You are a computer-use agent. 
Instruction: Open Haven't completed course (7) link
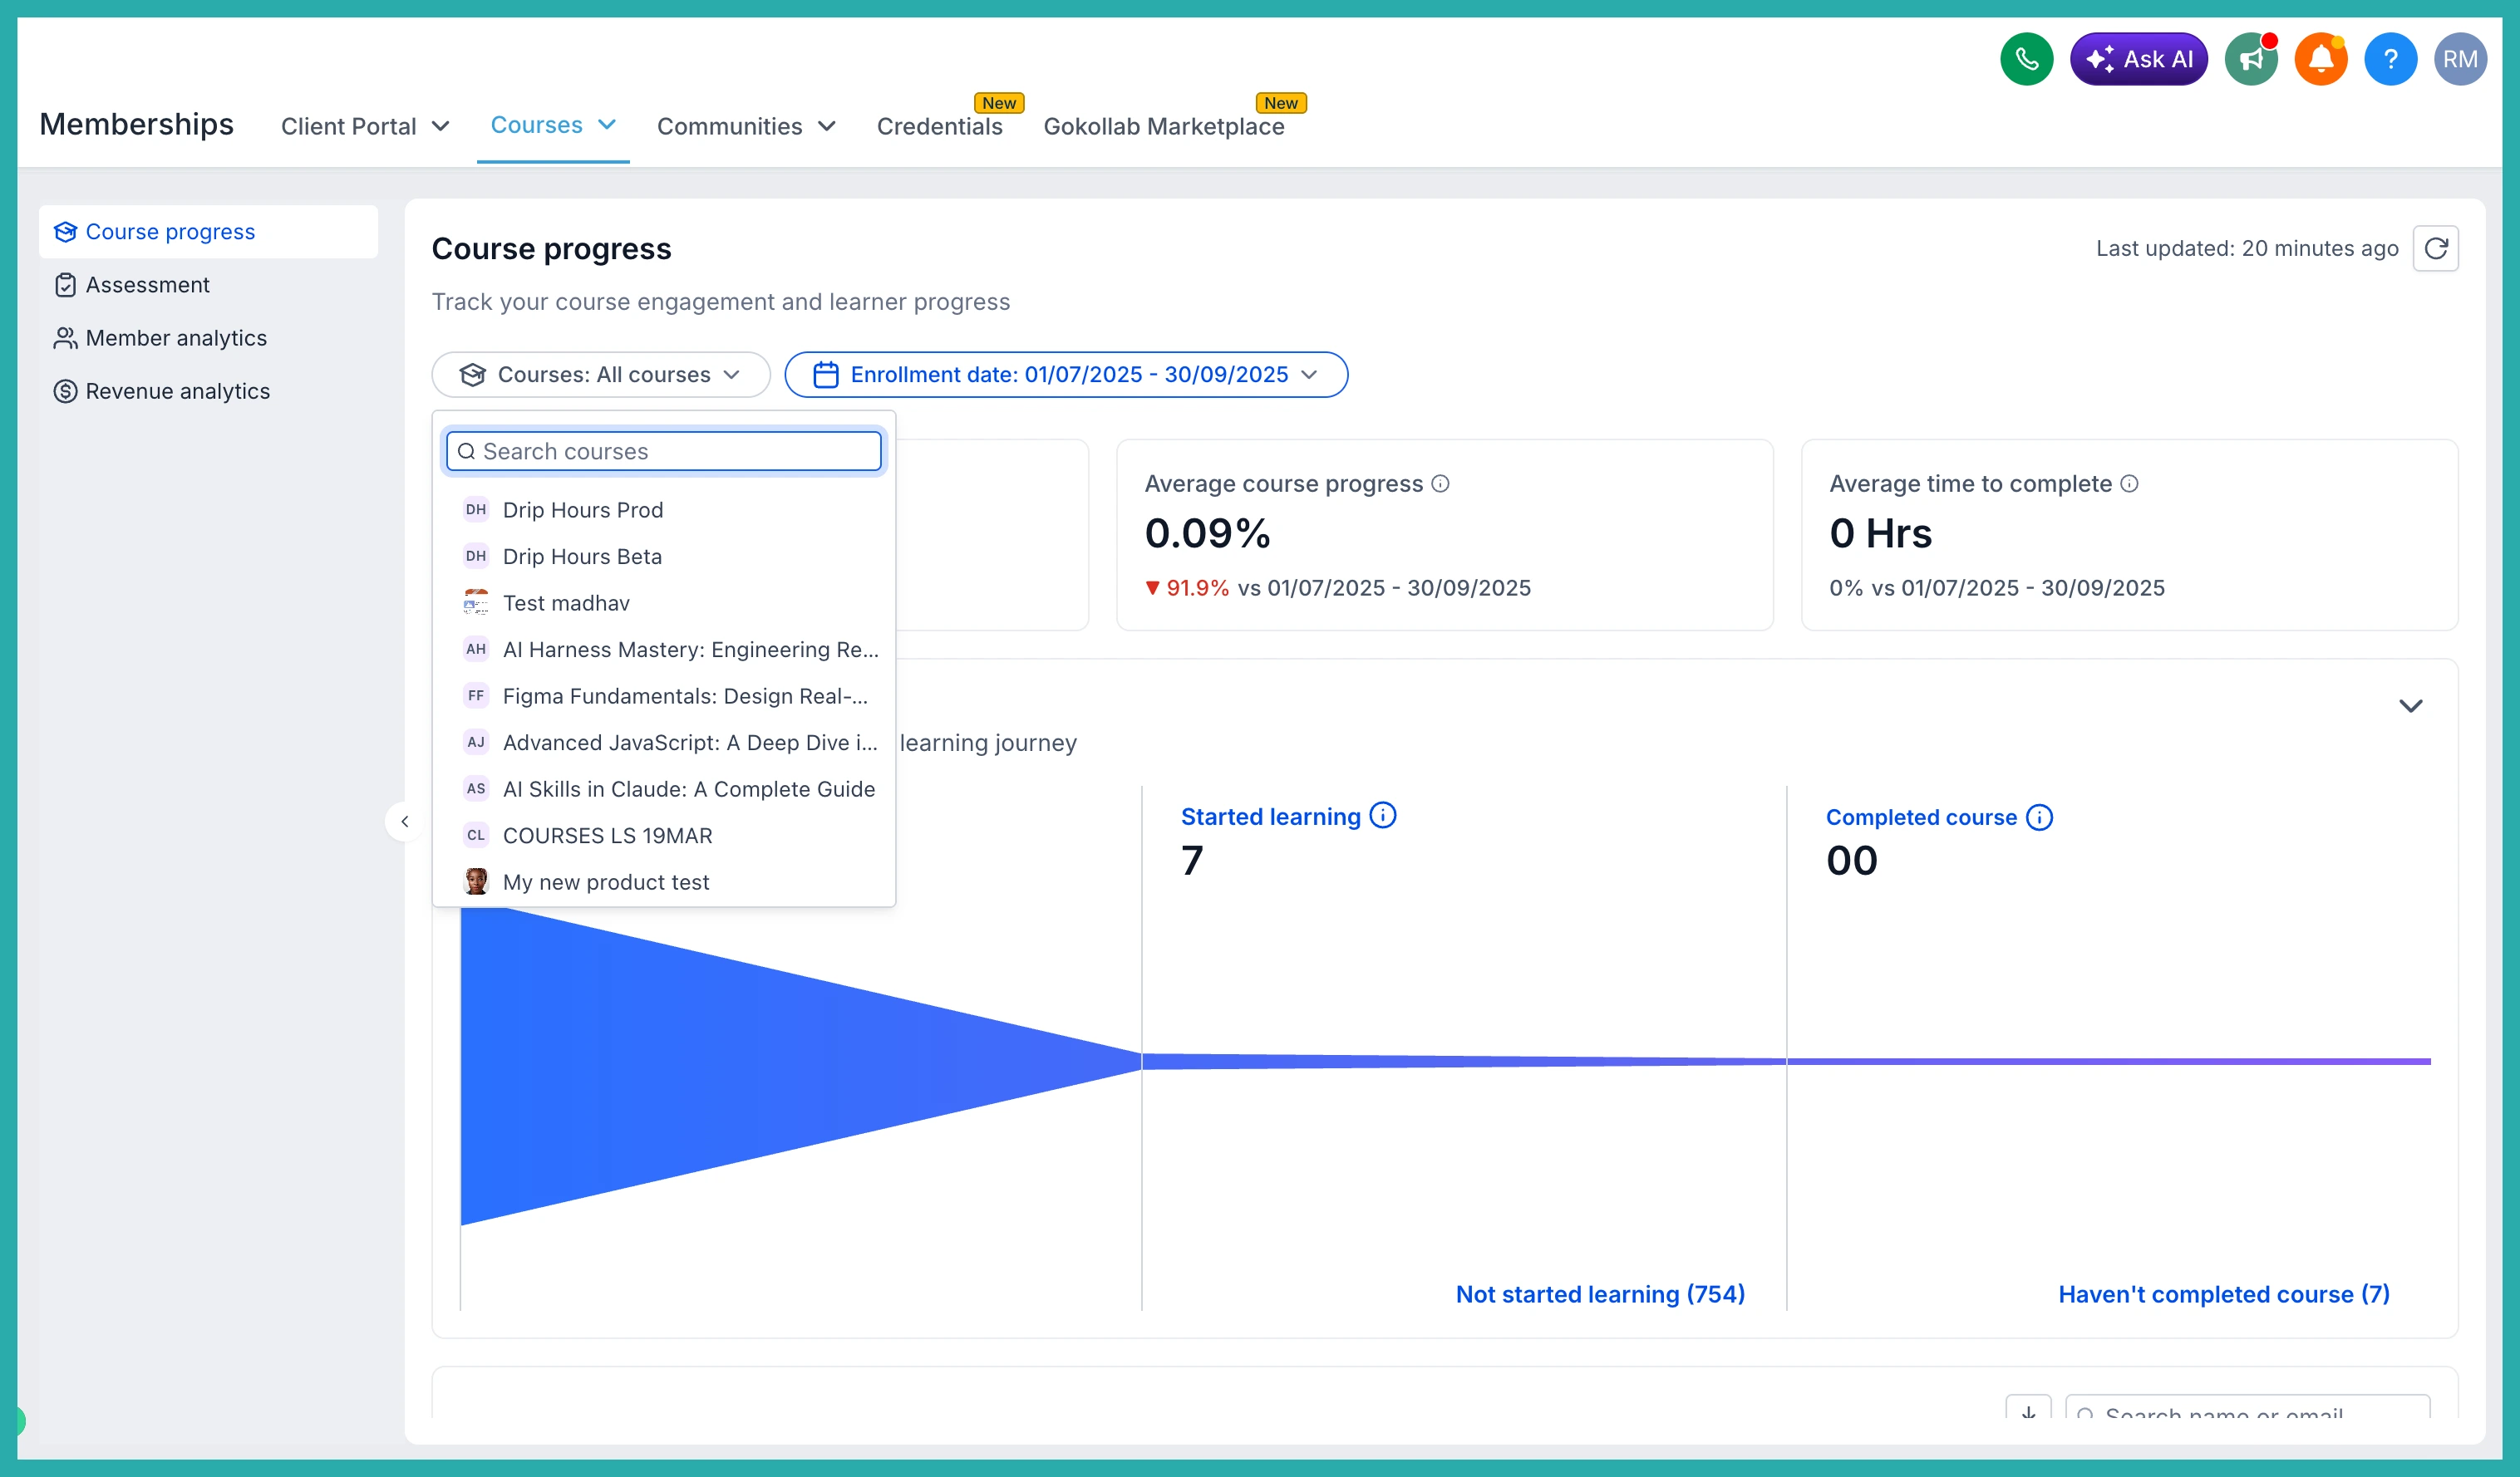click(x=2224, y=1294)
